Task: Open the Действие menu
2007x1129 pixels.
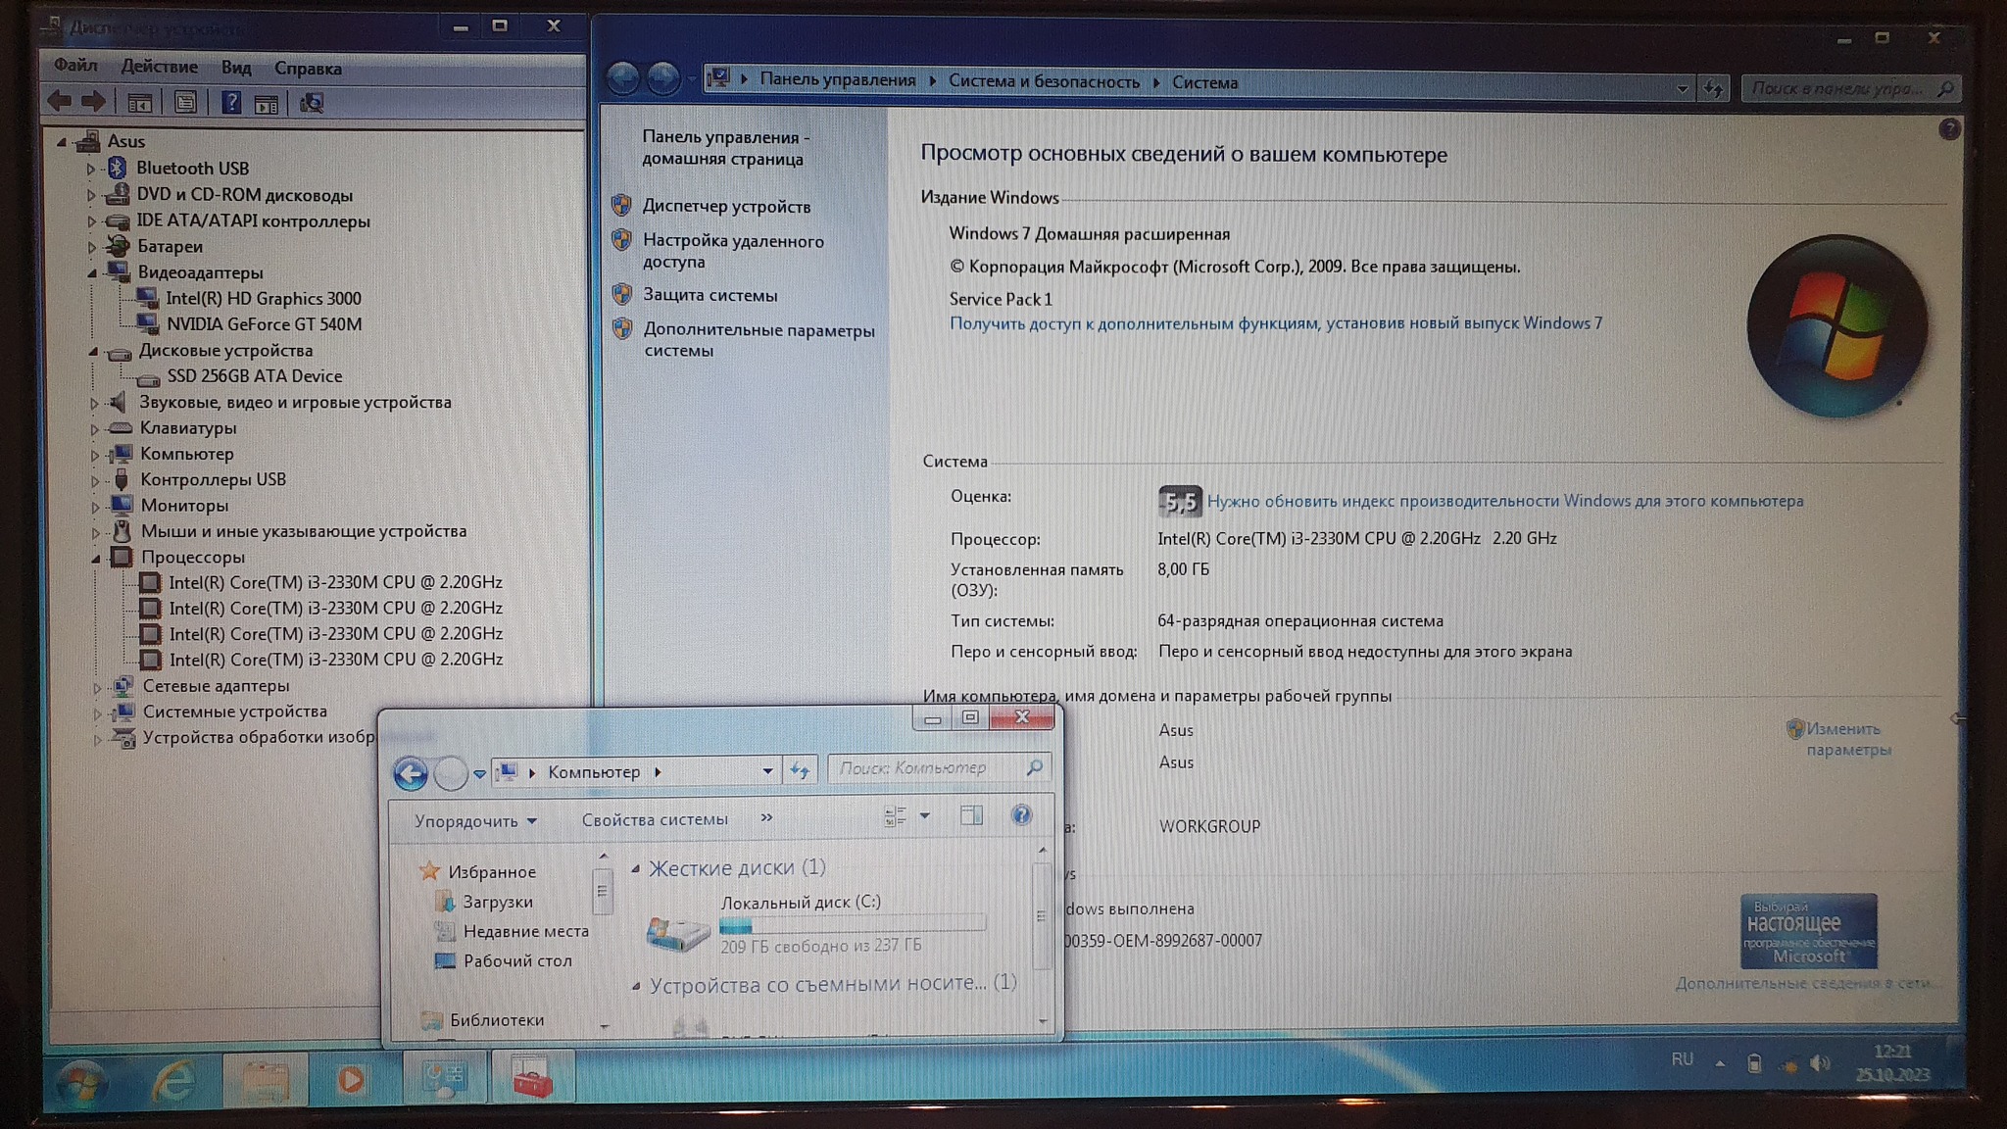Action: (x=159, y=67)
